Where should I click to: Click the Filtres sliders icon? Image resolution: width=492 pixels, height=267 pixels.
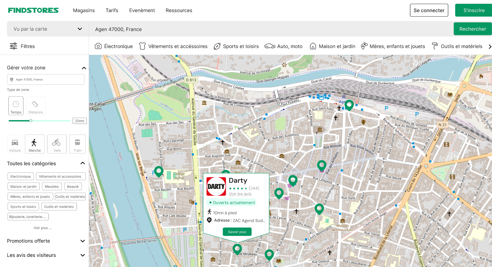pos(14,46)
